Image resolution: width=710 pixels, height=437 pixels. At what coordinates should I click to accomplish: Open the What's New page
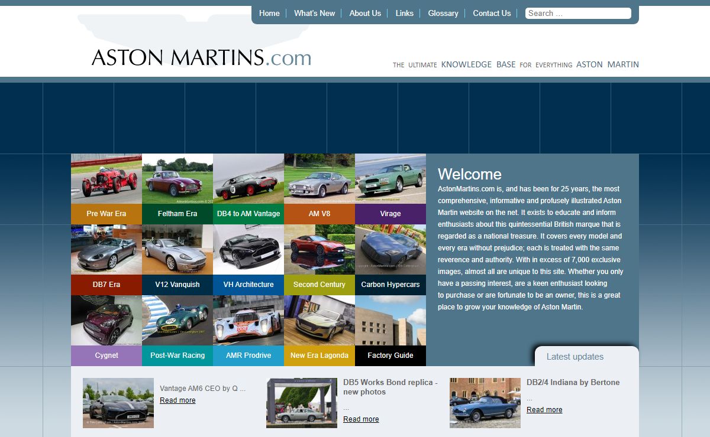pyautogui.click(x=314, y=13)
